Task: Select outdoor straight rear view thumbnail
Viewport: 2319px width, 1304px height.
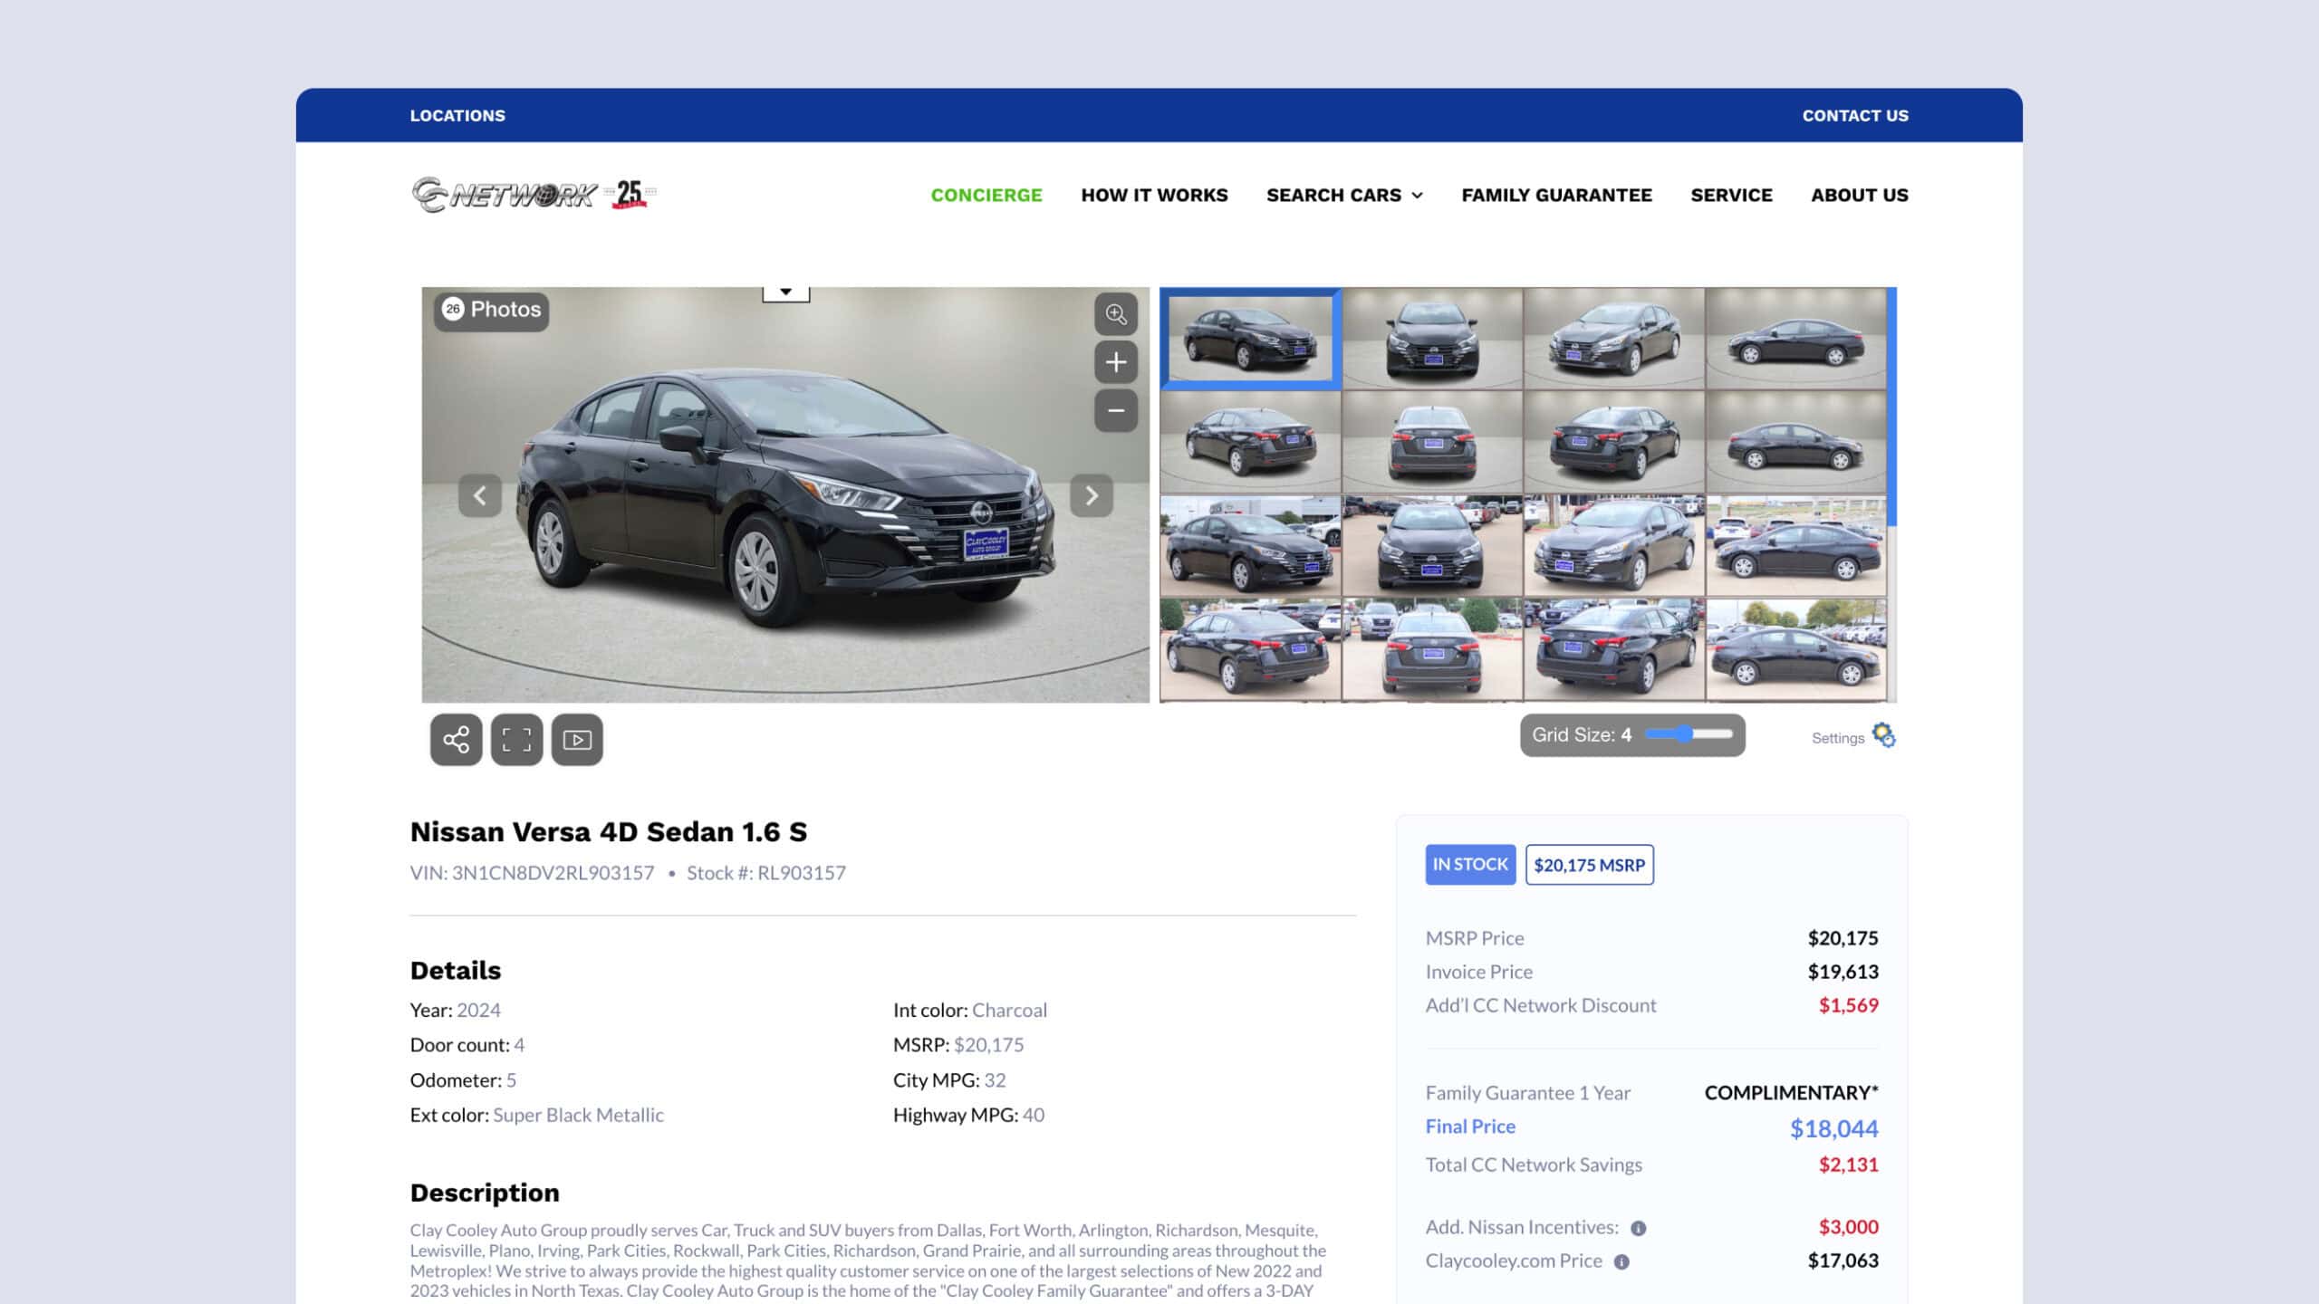Action: point(1432,649)
